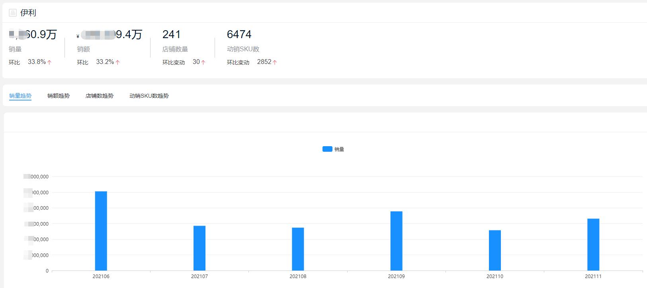Click the 动销SKU数 value 6474
The height and width of the screenshot is (288, 647).
pos(239,35)
